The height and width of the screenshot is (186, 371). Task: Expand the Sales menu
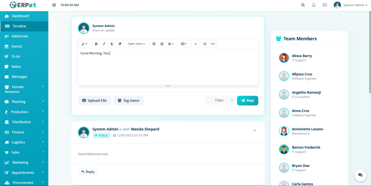(24, 152)
